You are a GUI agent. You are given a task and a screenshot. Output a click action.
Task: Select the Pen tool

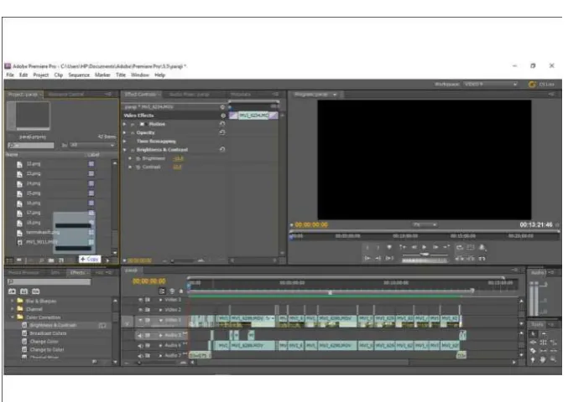click(x=534, y=359)
